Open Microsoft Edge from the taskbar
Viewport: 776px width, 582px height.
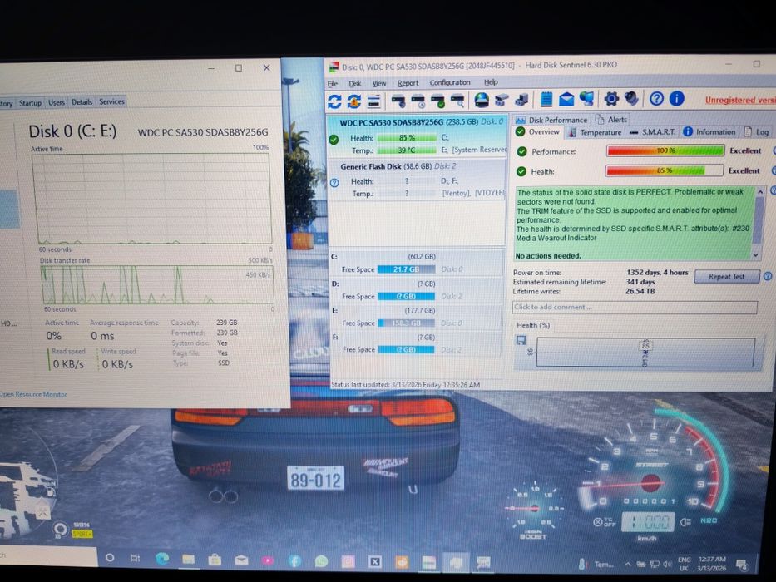tap(162, 559)
